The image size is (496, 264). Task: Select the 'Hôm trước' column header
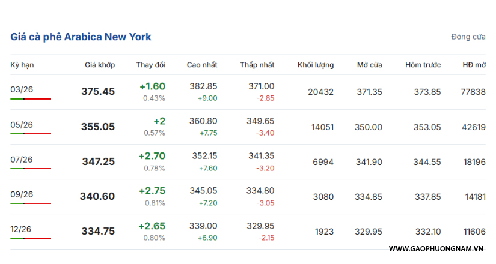coord(423,65)
